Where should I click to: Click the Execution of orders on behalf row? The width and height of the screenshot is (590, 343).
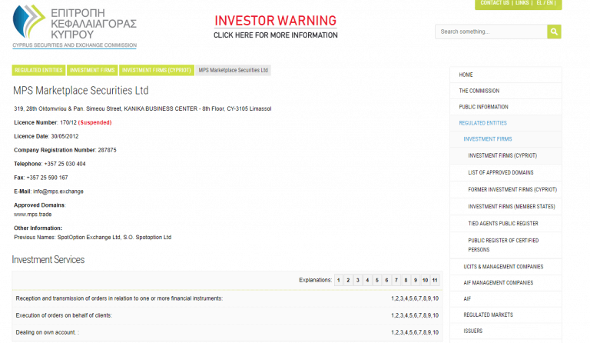point(227,315)
